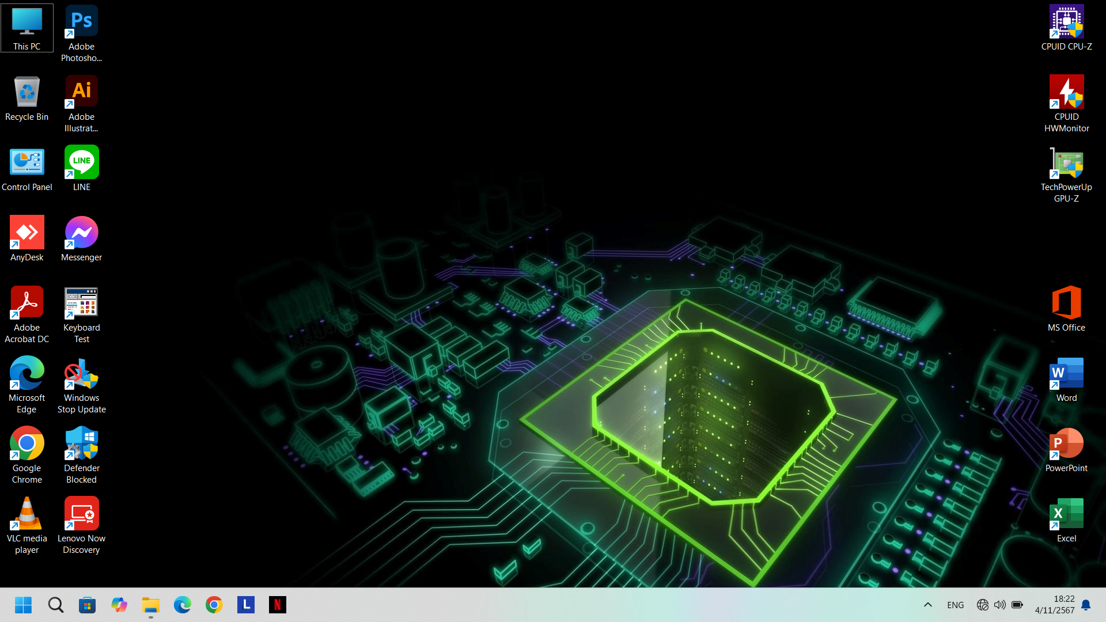
Task: Select the LINE app shortcut
Action: point(81,169)
